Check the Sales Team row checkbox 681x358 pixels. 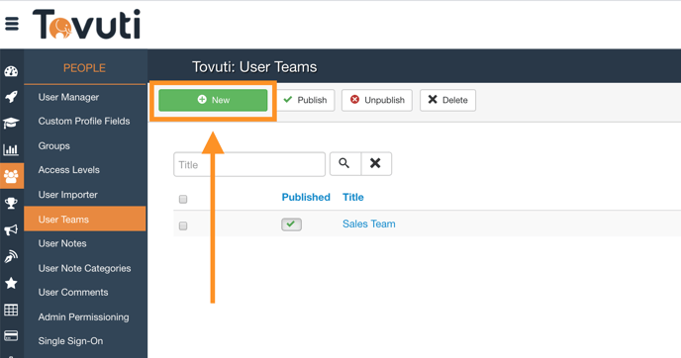point(183,226)
